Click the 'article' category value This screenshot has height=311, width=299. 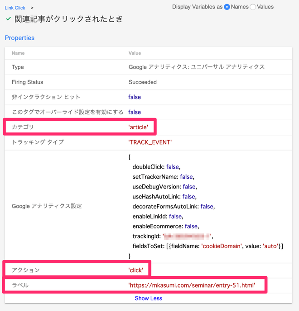[138, 127]
